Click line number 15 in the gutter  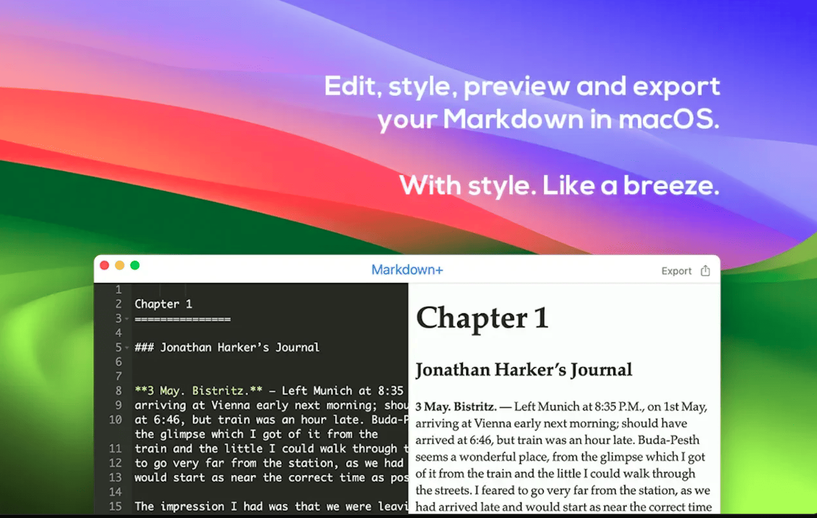[115, 506]
